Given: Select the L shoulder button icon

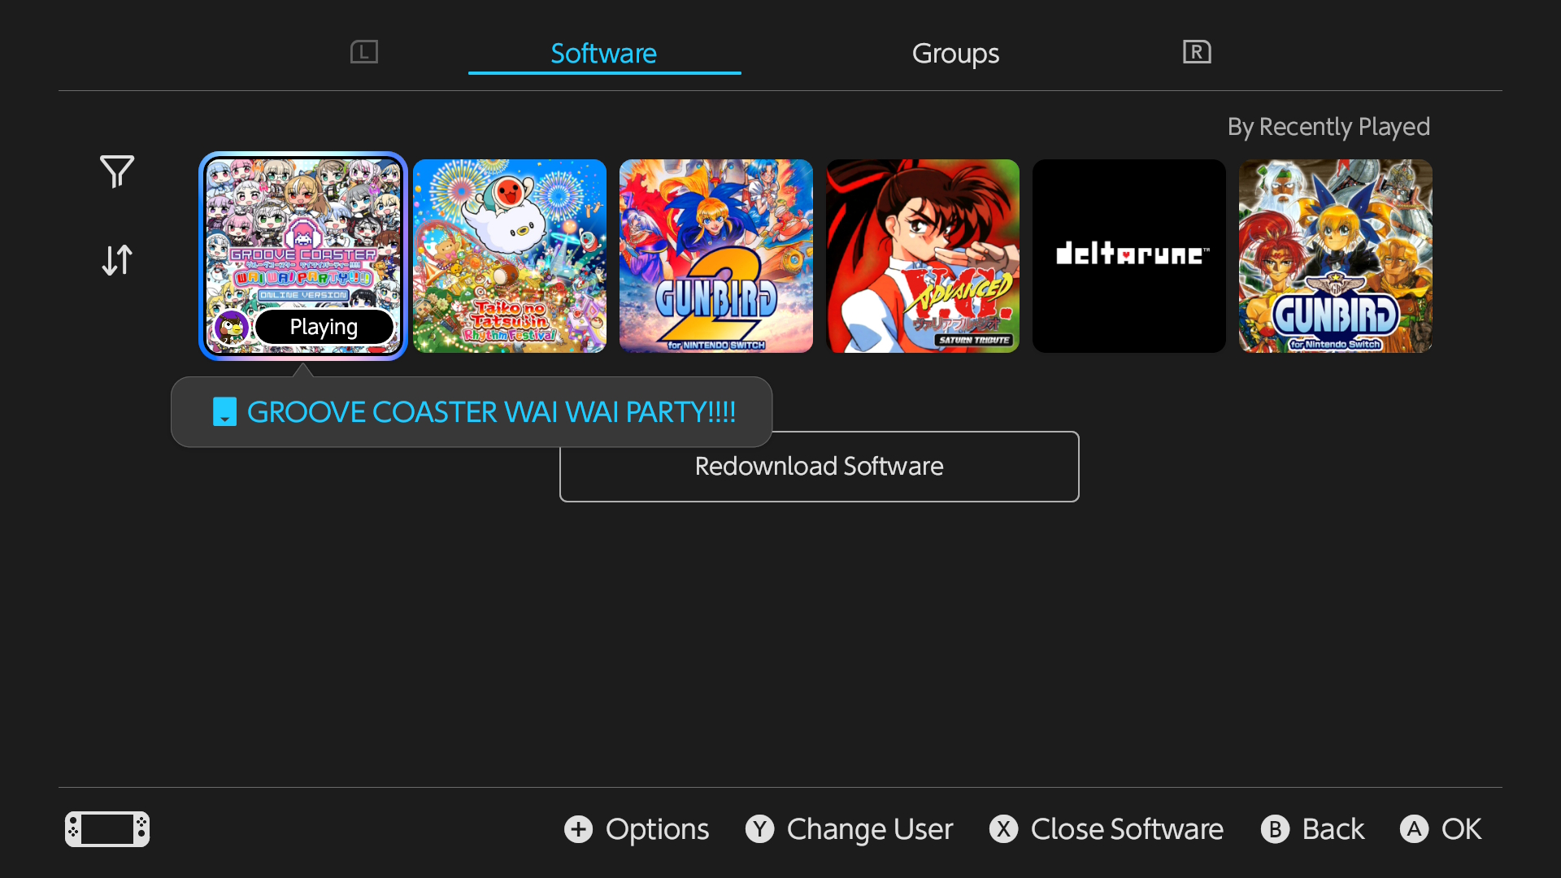Looking at the screenshot, I should pos(364,52).
